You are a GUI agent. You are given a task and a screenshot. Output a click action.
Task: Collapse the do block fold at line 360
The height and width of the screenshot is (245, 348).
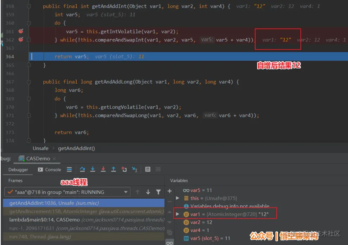click(x=29, y=23)
